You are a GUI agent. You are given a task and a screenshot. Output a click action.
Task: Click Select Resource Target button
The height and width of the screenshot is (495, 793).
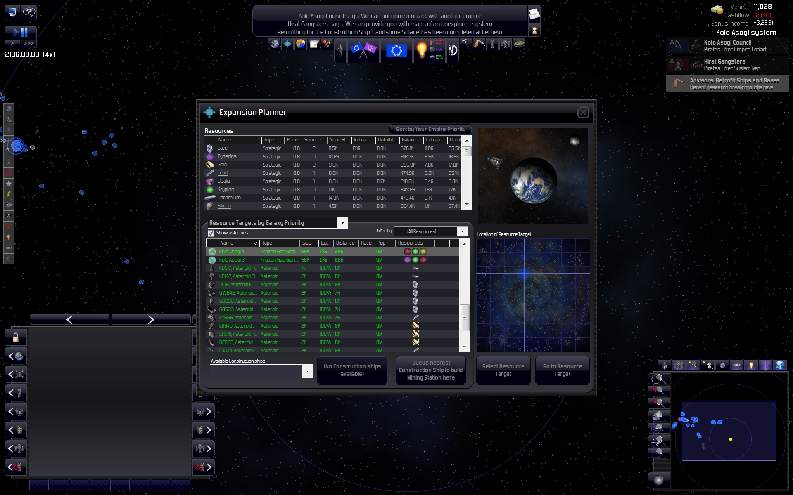(x=503, y=370)
